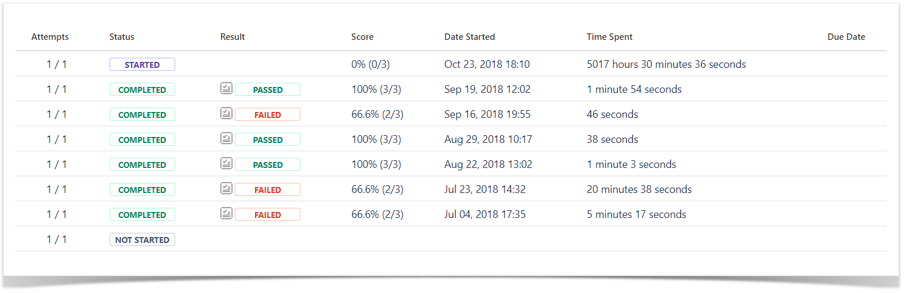The width and height of the screenshot is (907, 293).
Task: Sort by the Score column header
Action: (362, 37)
